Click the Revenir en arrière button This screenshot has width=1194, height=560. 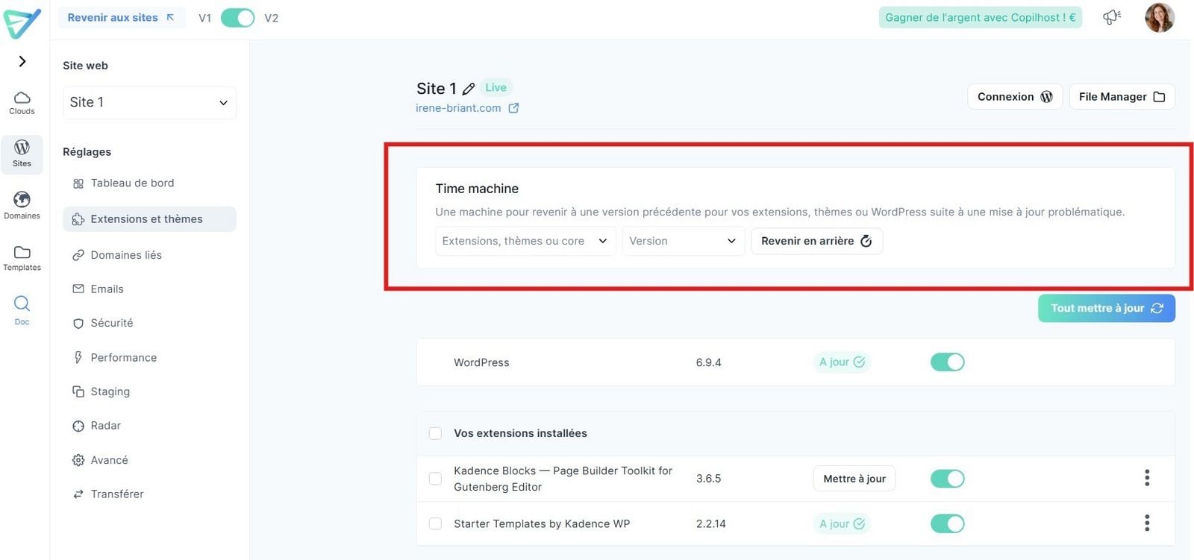tap(816, 241)
